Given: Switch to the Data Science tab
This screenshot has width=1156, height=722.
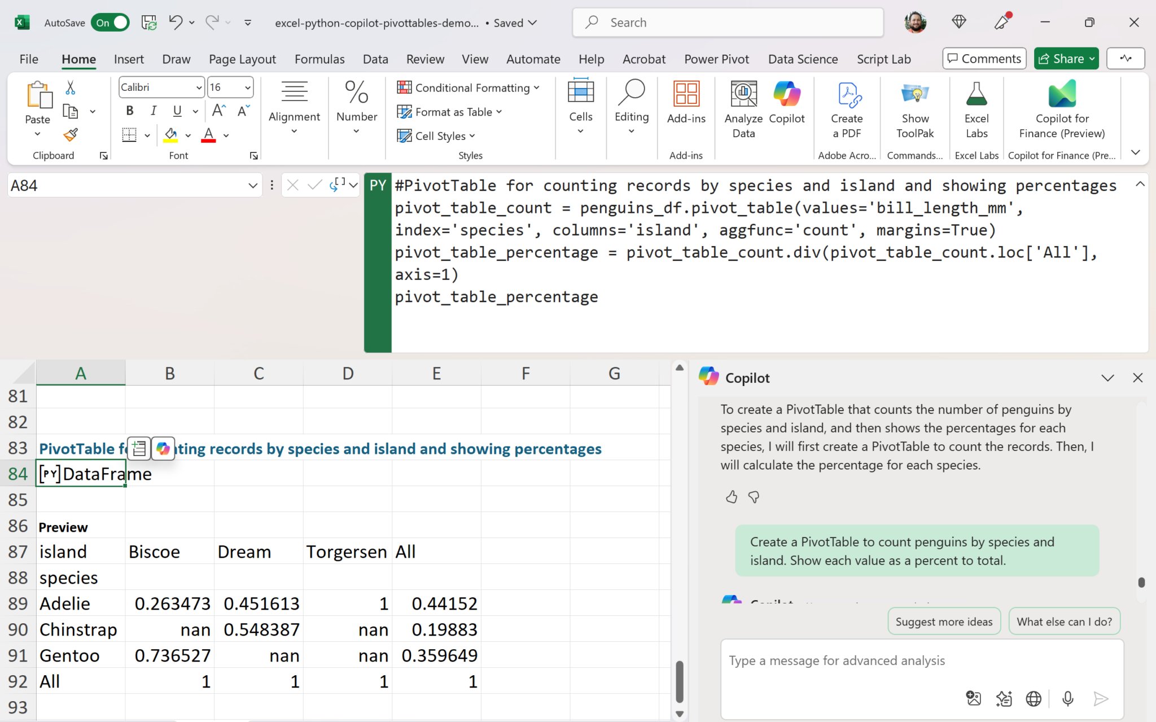Looking at the screenshot, I should pyautogui.click(x=803, y=59).
